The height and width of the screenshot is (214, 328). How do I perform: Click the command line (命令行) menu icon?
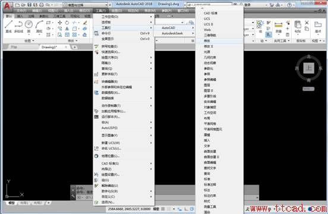[96, 33]
